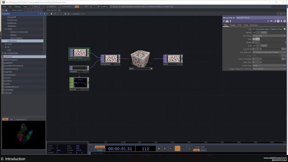Adjust the Cue Point slider
Image resolution: width=288 pixels, height=162 pixels.
pos(271,49)
